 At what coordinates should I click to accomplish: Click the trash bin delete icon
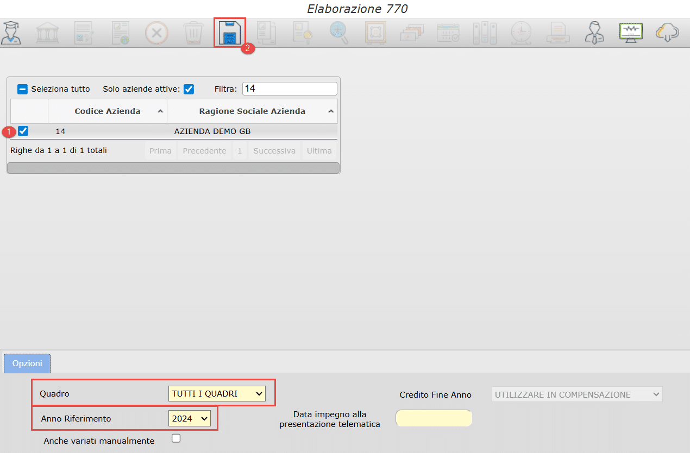click(x=193, y=33)
